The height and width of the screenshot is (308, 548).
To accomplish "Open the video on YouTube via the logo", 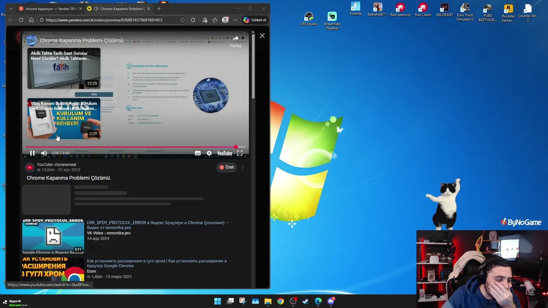I will click(224, 153).
